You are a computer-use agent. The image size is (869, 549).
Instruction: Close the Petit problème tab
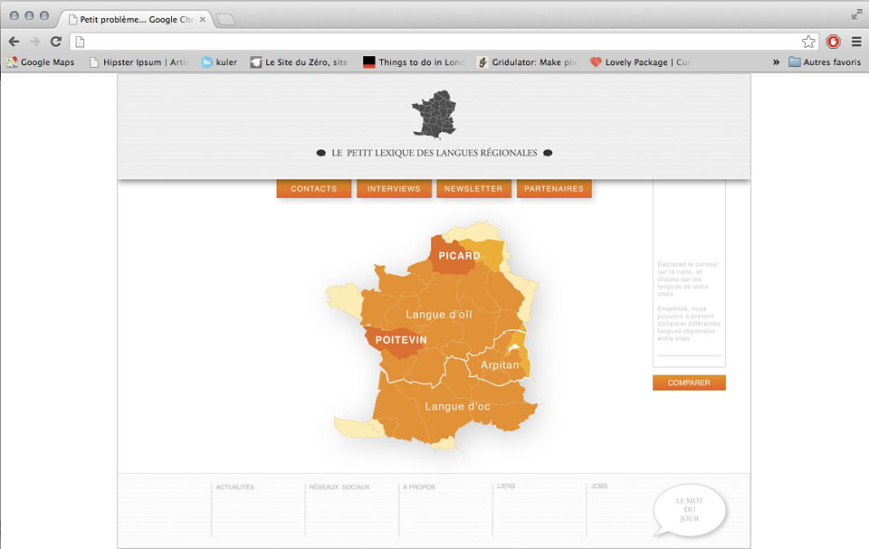202,19
